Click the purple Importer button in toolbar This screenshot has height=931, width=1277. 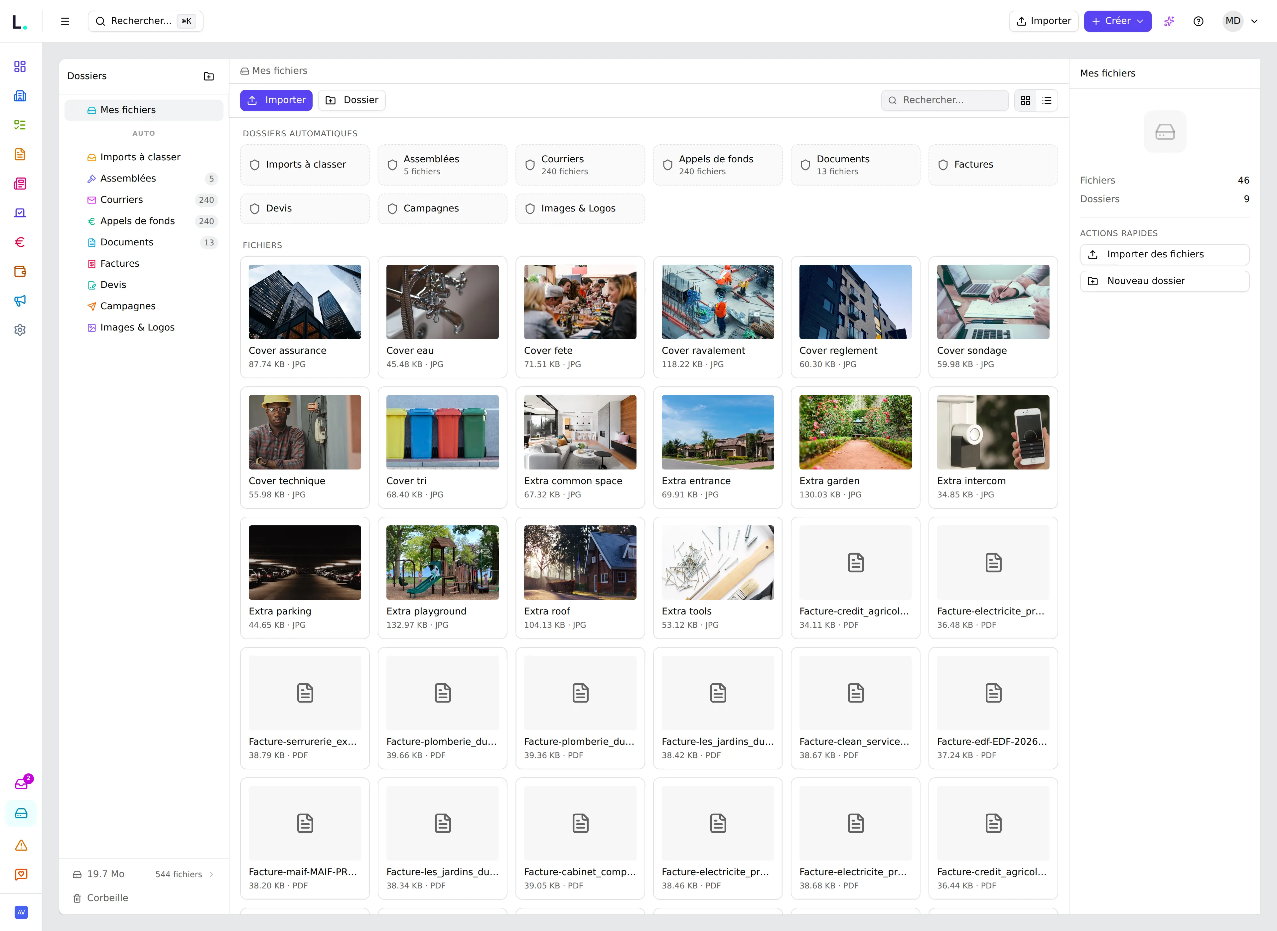tap(276, 100)
